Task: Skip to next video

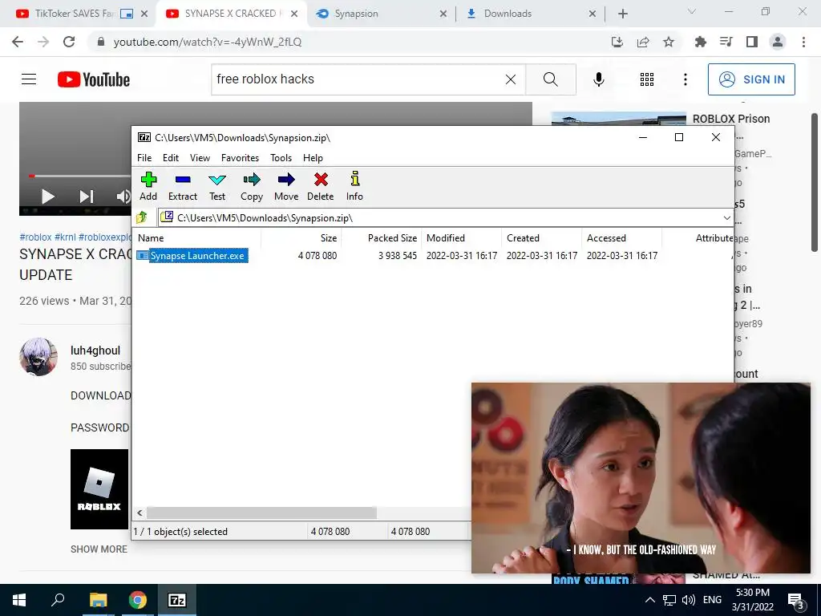Action: (87, 197)
